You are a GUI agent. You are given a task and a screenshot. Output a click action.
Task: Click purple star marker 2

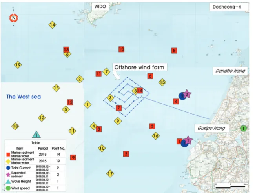click(x=187, y=94)
